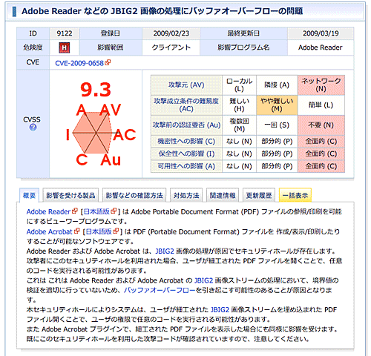Click the クライアント scope value
Viewport: 371px width, 356px height.
click(171, 47)
